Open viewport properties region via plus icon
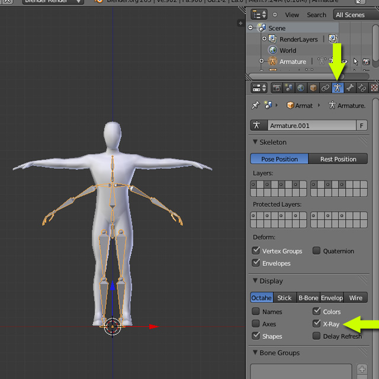The width and height of the screenshot is (379, 379). coord(240,23)
